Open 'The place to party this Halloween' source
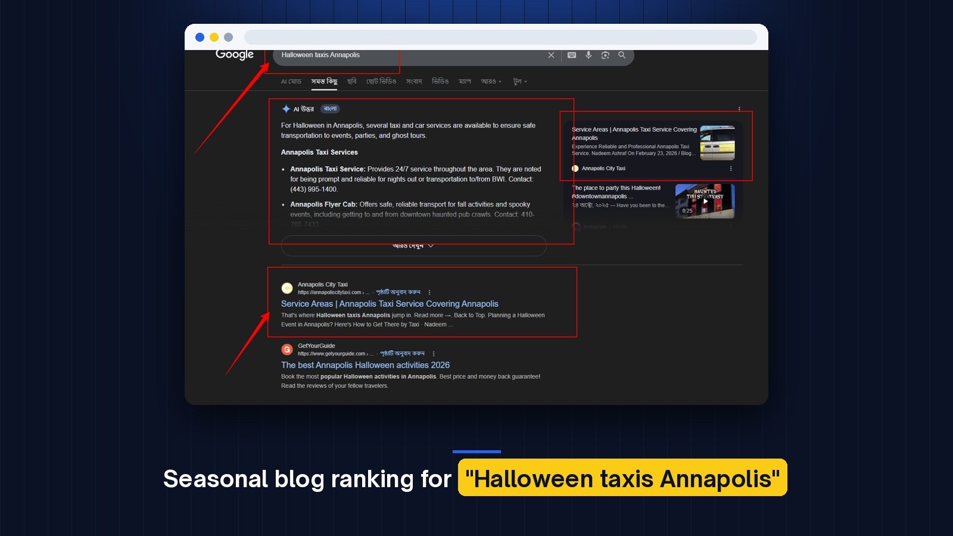The height and width of the screenshot is (536, 953). point(616,192)
